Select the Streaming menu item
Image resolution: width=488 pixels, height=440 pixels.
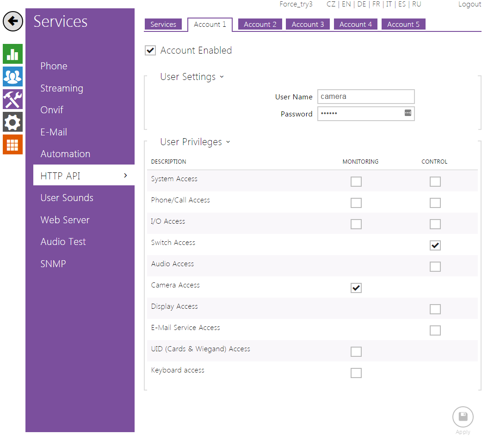coord(62,88)
